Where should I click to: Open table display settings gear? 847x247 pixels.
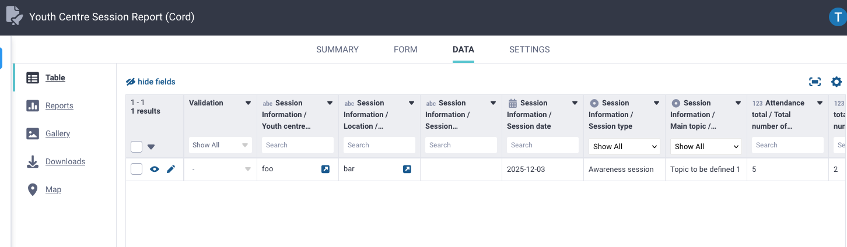pyautogui.click(x=836, y=82)
